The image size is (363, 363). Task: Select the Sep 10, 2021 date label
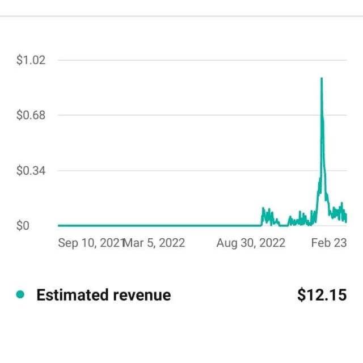click(x=91, y=243)
